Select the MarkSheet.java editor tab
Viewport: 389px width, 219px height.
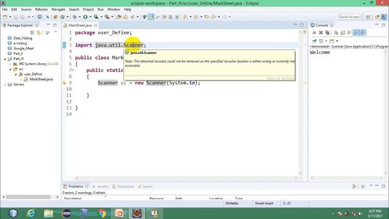(80, 26)
